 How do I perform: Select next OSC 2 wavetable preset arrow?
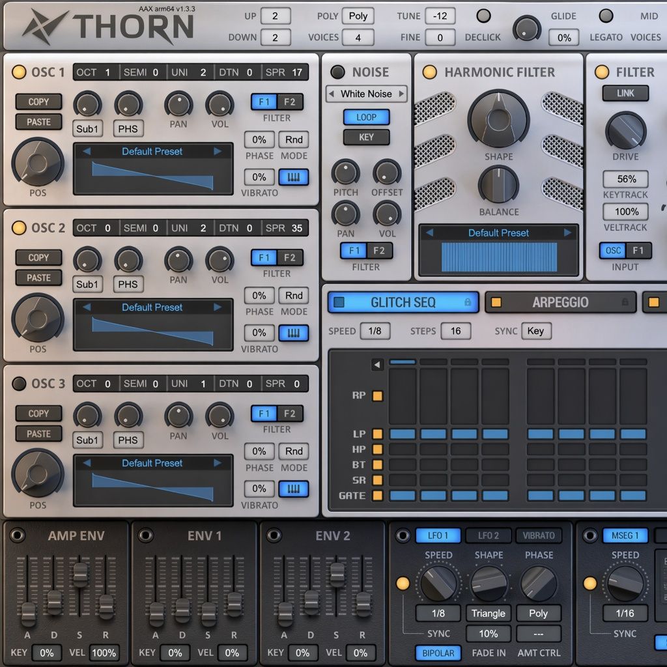218,307
